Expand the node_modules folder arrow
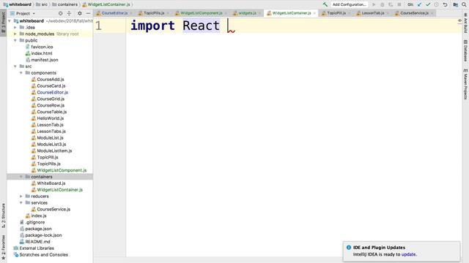This screenshot has height=263, width=469. (x=15, y=34)
